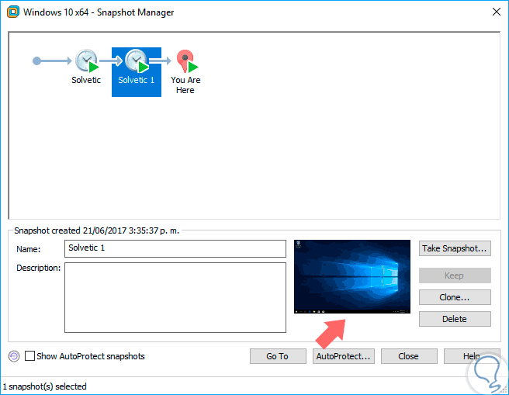Click the disabled Keep button
This screenshot has height=395, width=509.
pyautogui.click(x=455, y=275)
